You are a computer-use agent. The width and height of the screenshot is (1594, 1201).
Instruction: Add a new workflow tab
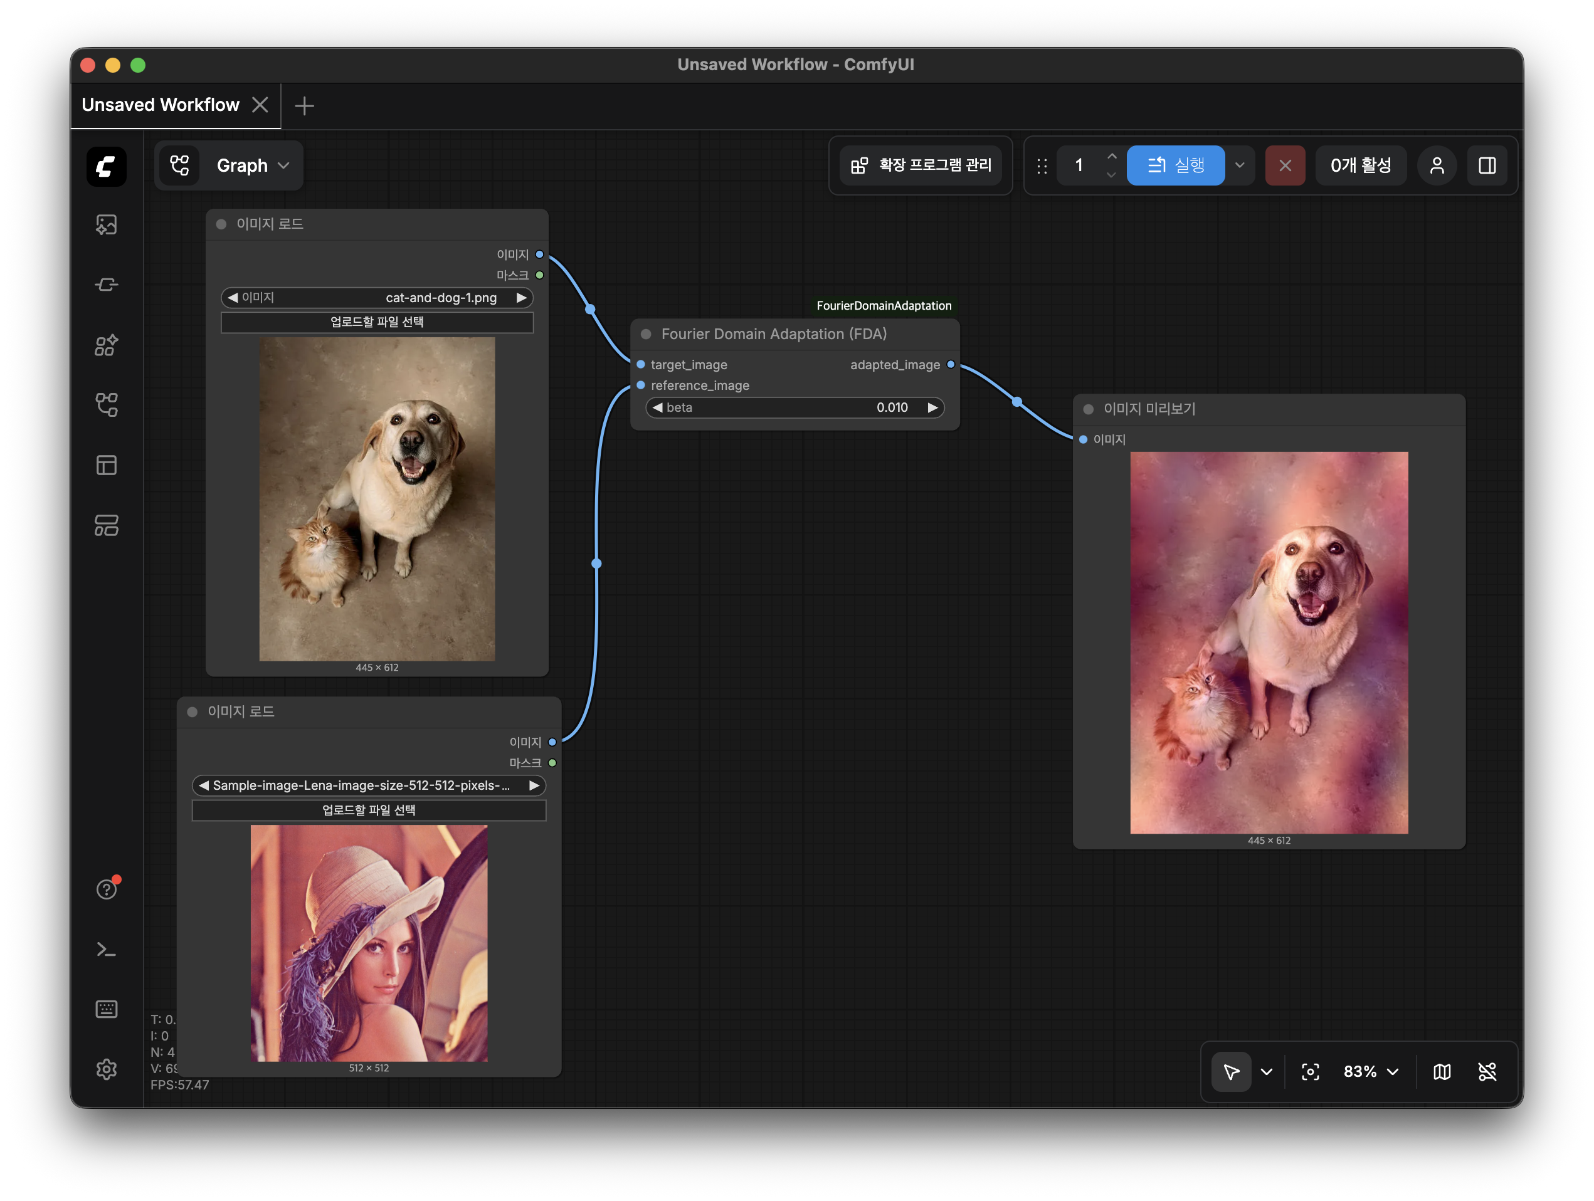[x=304, y=106]
